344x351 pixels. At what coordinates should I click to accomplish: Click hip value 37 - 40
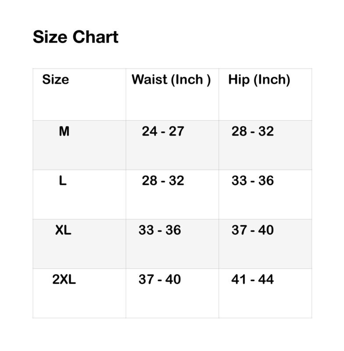pyautogui.click(x=253, y=230)
